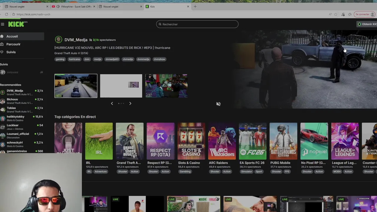Open a new browser tab with plus

coord(195,6)
